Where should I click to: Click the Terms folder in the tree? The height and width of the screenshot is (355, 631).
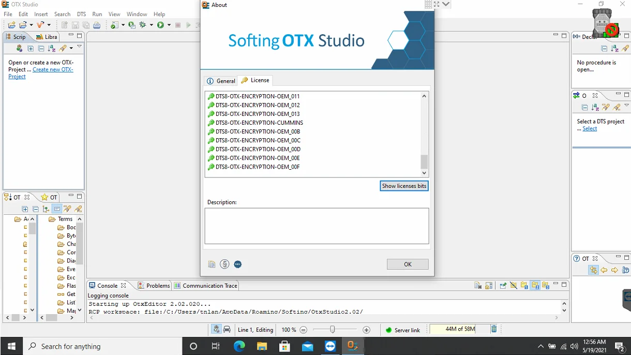click(61, 219)
